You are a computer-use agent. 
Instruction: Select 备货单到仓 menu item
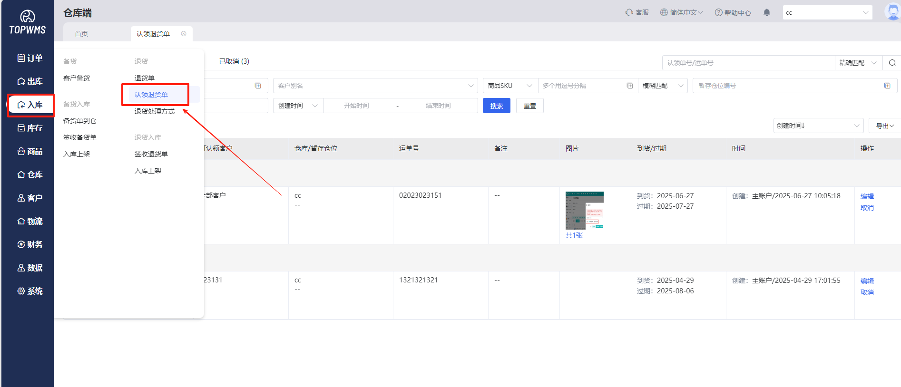click(80, 121)
